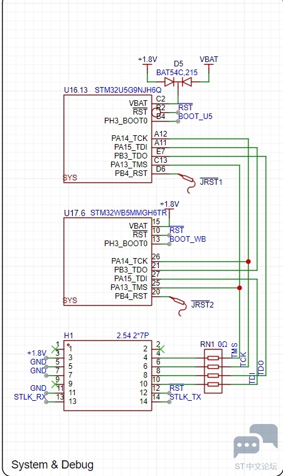Select the 2.54 2*7P header value
Screen dimensions: 283x476
click(x=132, y=336)
